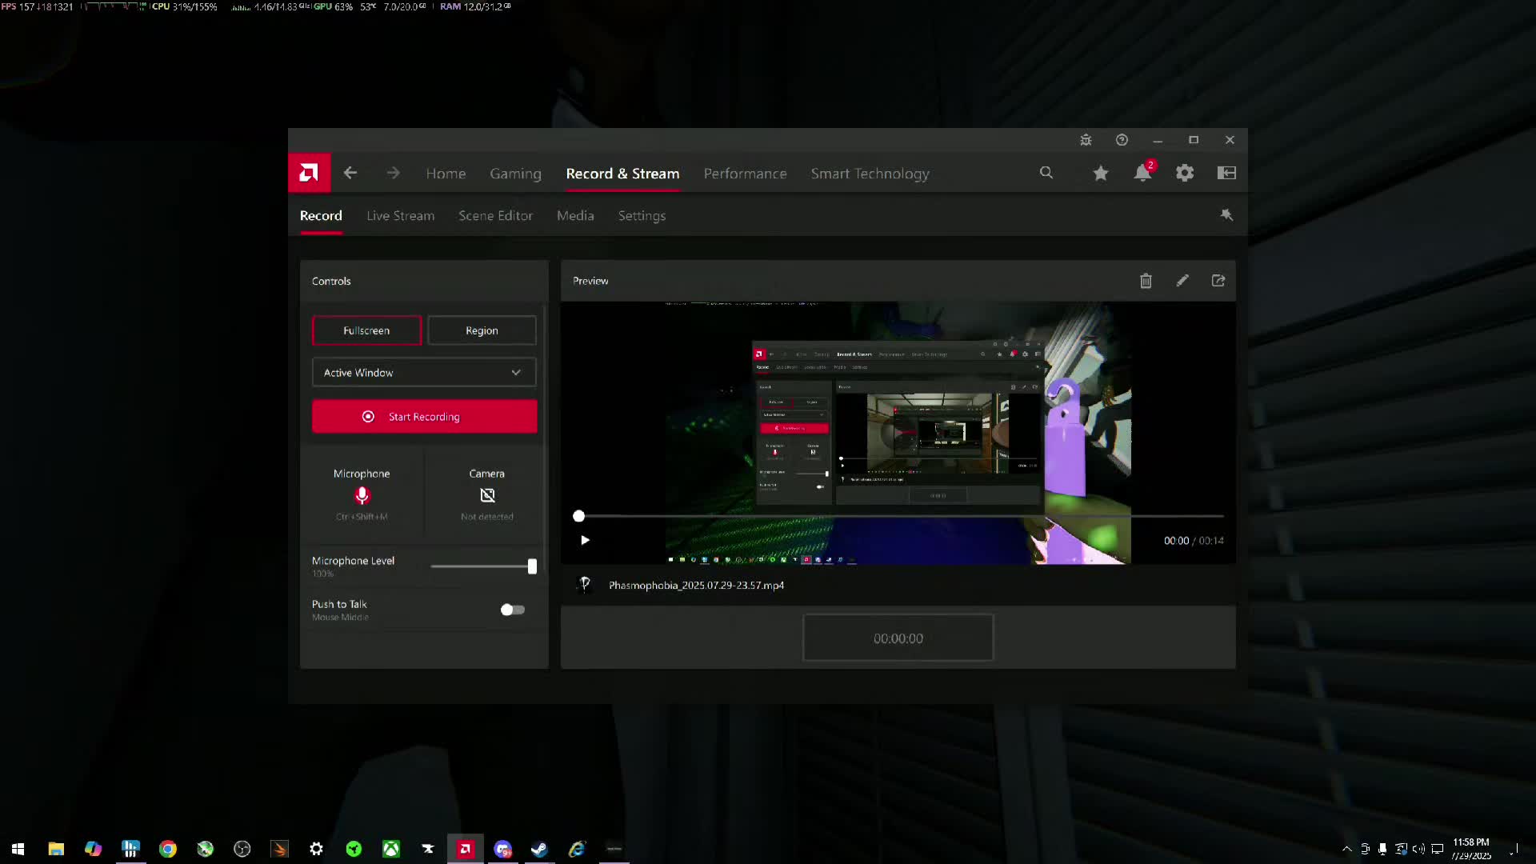
Task: Click the preview video thumbnail
Action: [898, 433]
